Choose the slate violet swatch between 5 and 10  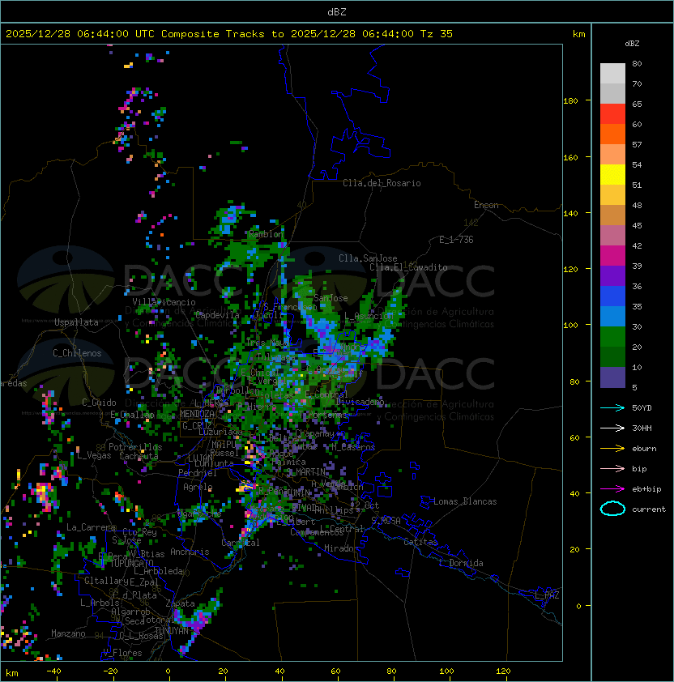pos(612,377)
